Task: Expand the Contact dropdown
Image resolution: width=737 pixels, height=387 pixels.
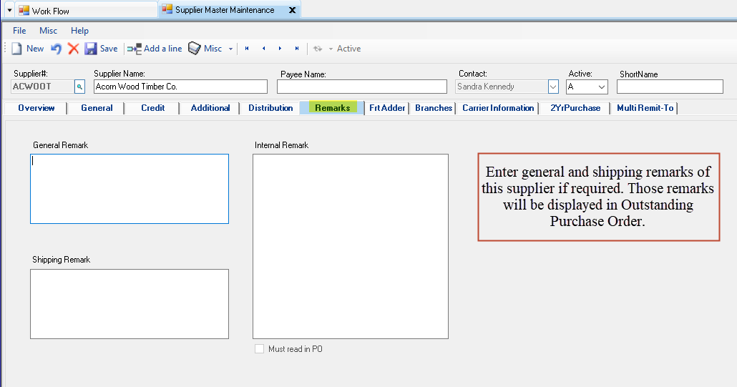Action: click(553, 87)
